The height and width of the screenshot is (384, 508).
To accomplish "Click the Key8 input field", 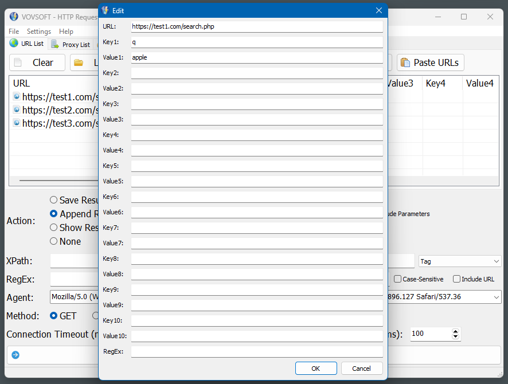I will 257,258.
